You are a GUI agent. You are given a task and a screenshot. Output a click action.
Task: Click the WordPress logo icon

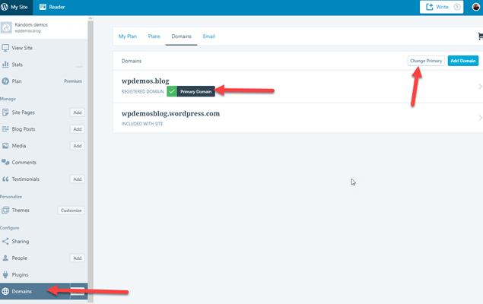(5, 7)
